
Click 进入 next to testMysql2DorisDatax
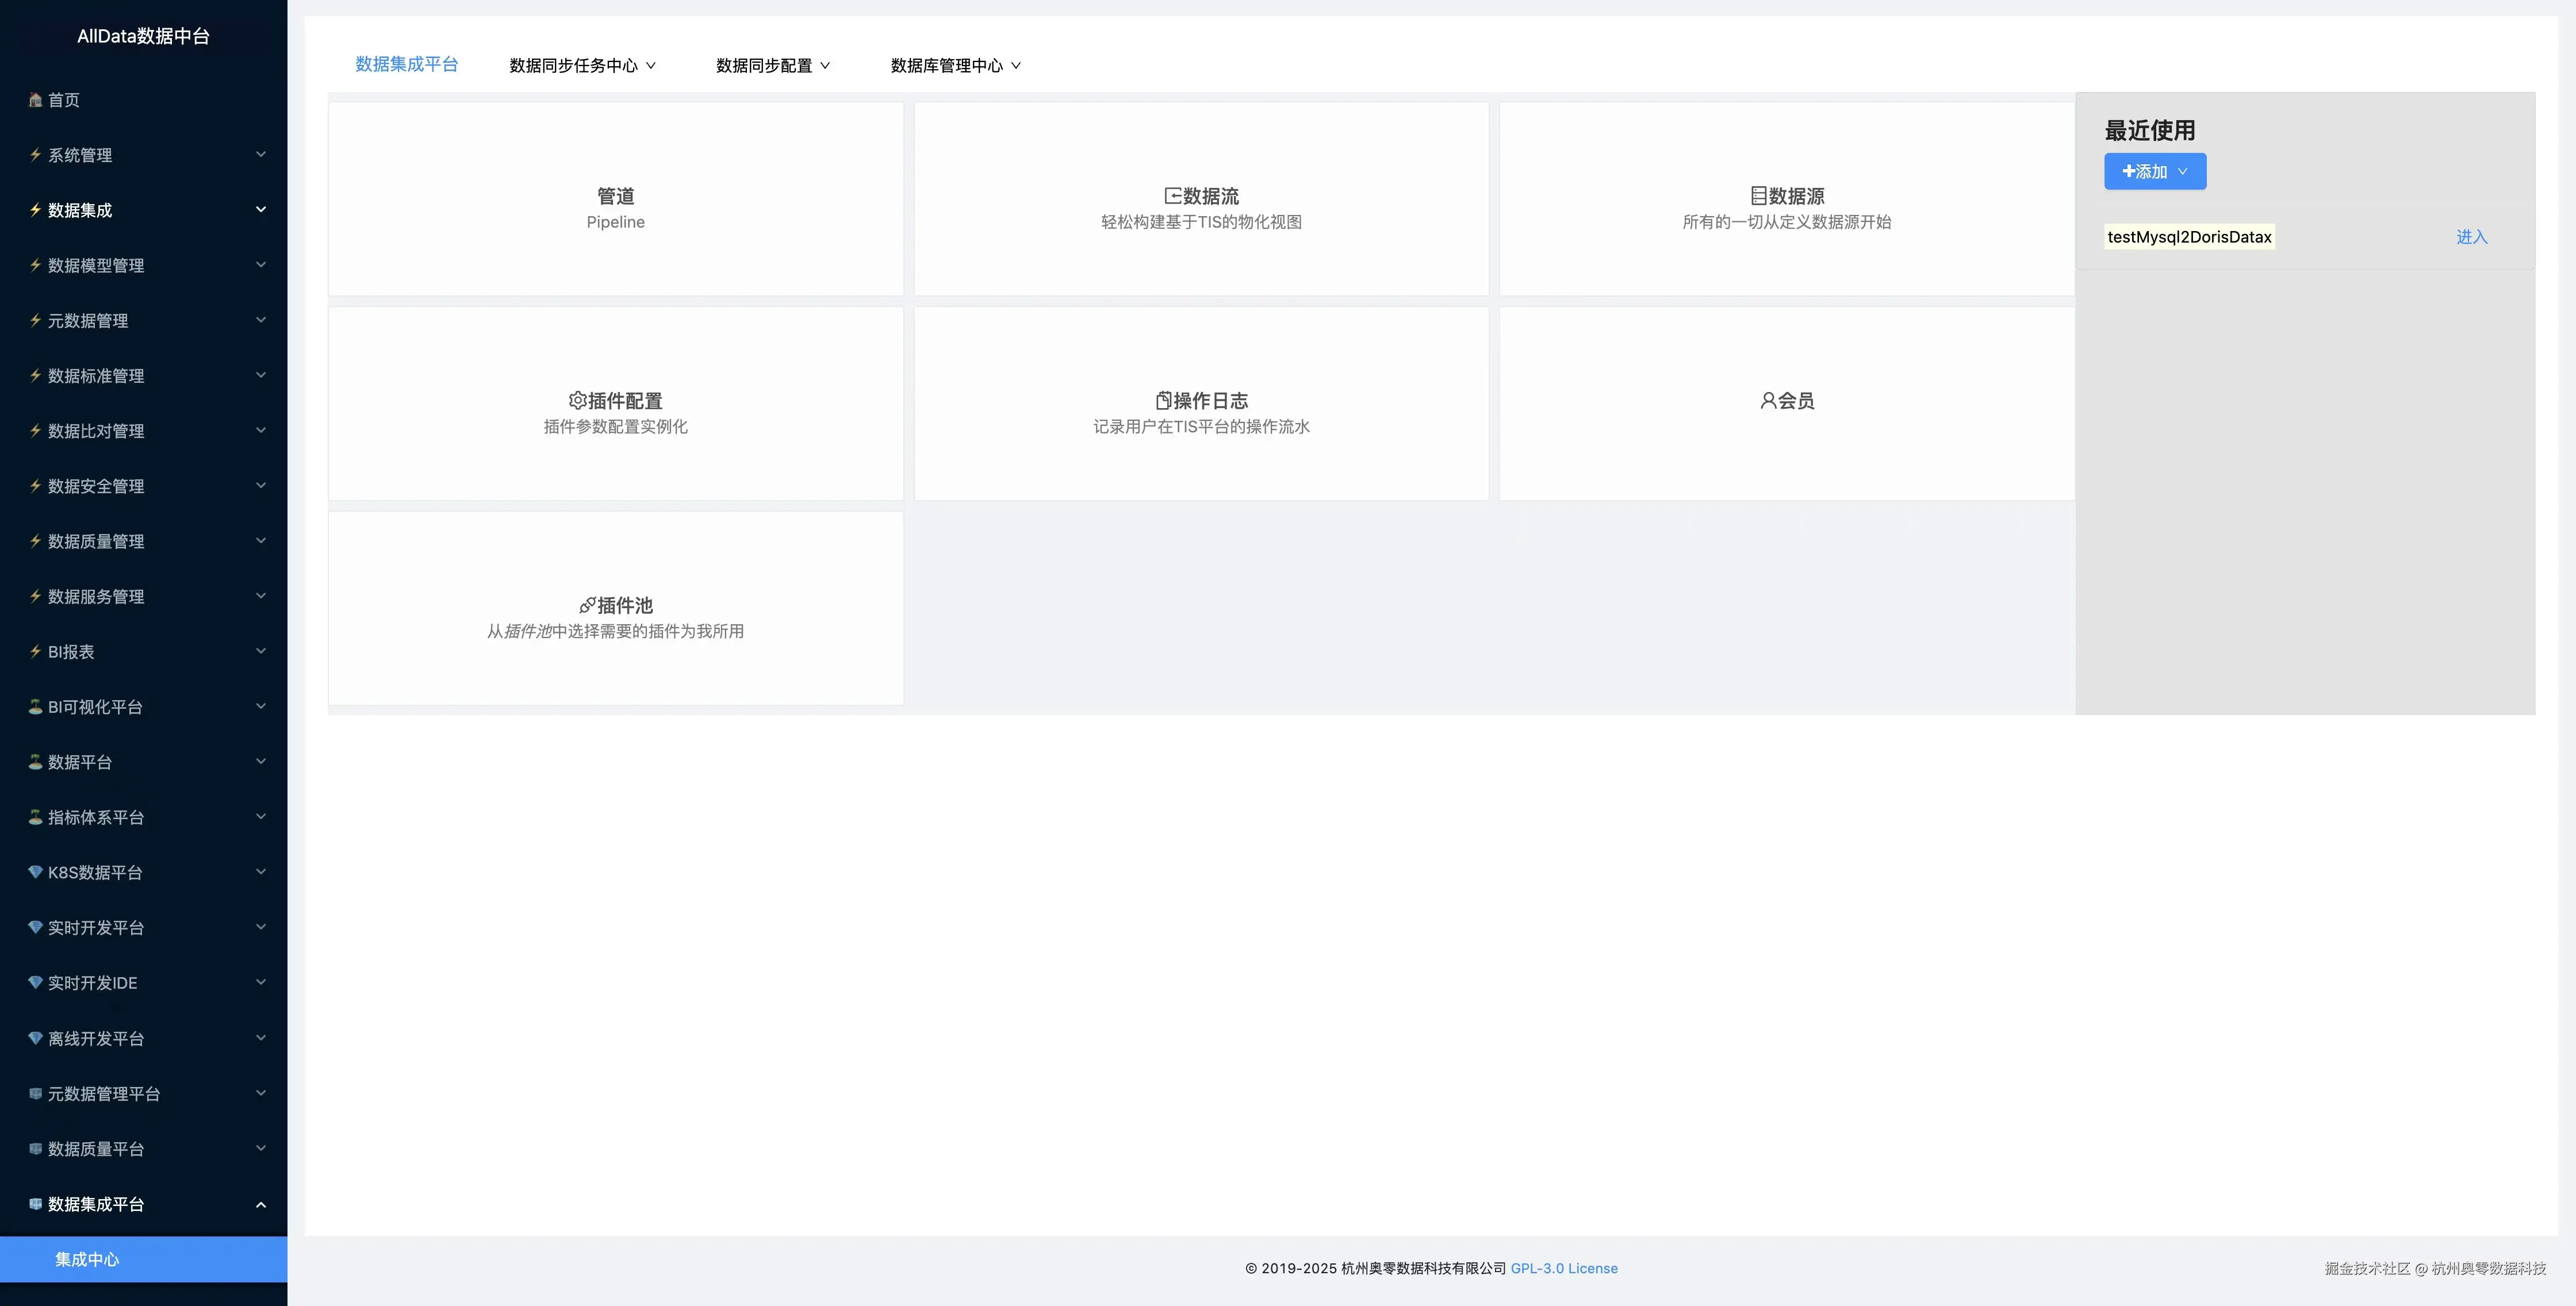pyautogui.click(x=2472, y=236)
